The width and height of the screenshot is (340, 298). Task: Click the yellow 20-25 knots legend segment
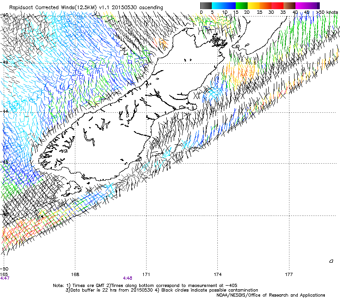[254, 6]
